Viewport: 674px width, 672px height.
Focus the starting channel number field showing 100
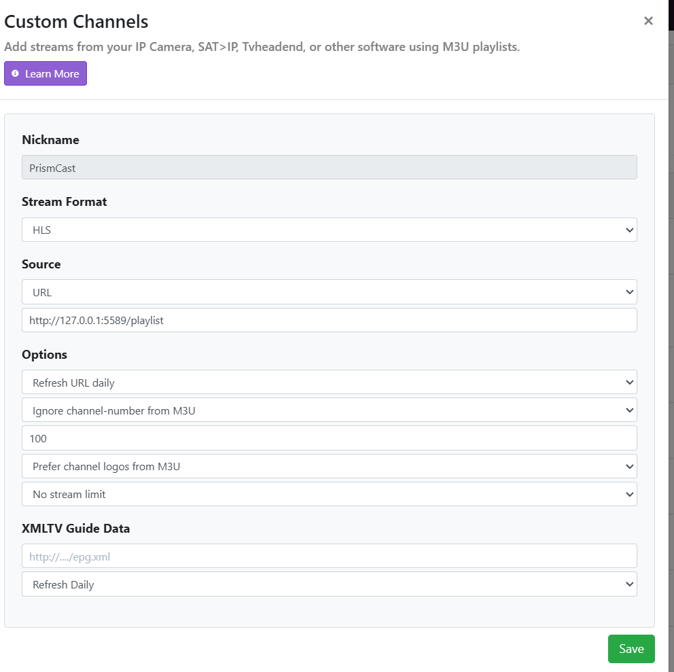click(x=329, y=438)
